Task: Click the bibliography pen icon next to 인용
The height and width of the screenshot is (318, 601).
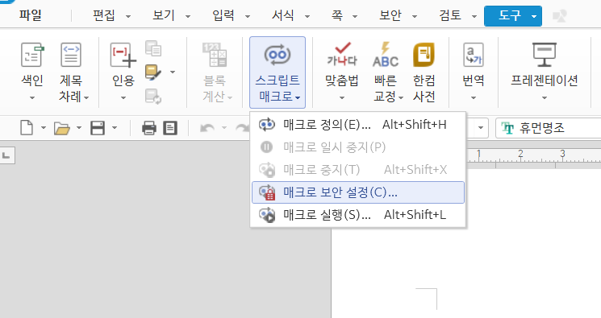Action: click(153, 72)
